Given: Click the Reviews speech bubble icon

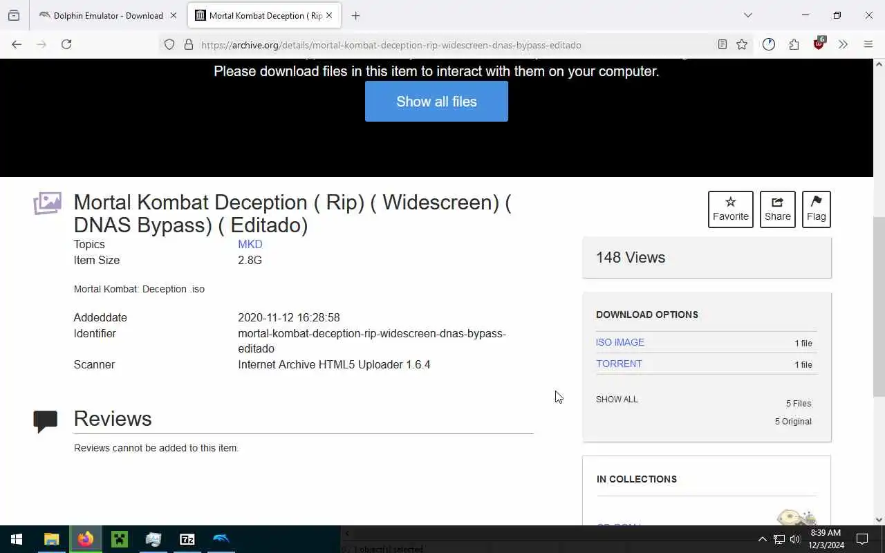Looking at the screenshot, I should pos(46,421).
